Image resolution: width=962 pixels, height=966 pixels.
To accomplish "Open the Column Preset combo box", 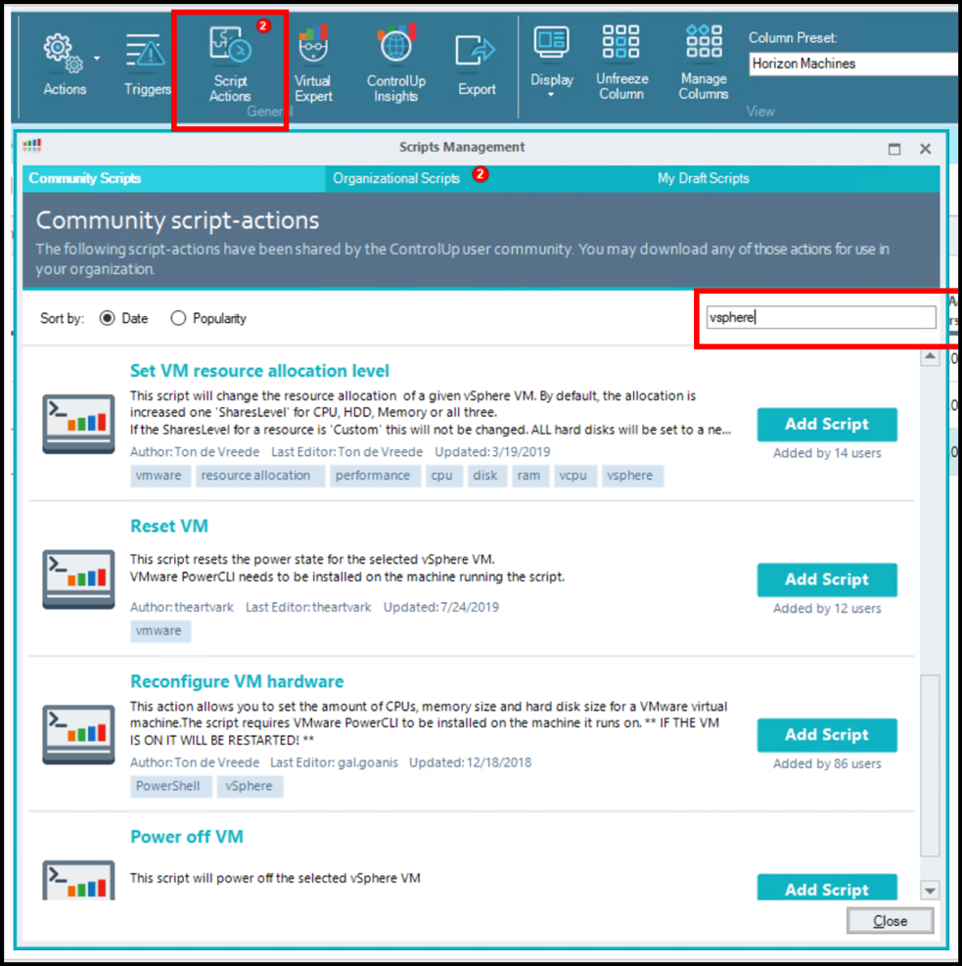I will pyautogui.click(x=854, y=64).
